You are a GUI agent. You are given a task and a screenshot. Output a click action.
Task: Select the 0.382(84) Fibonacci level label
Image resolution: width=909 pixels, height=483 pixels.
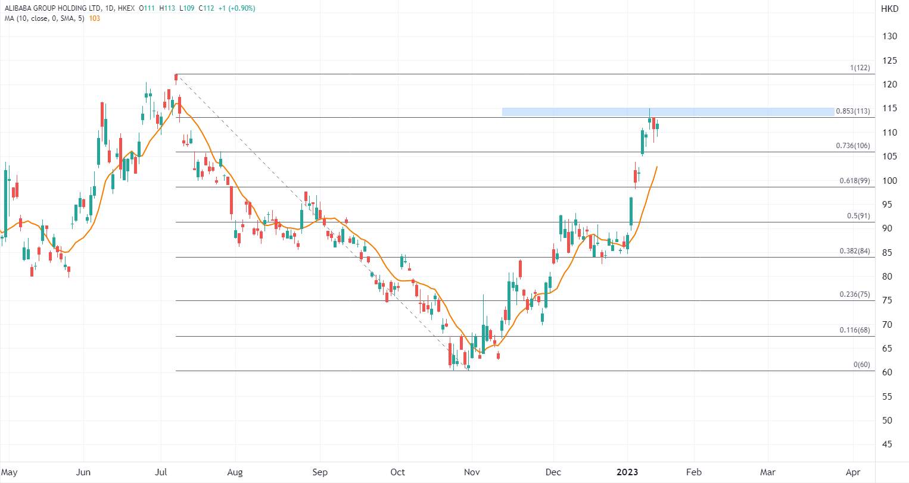[x=855, y=251]
